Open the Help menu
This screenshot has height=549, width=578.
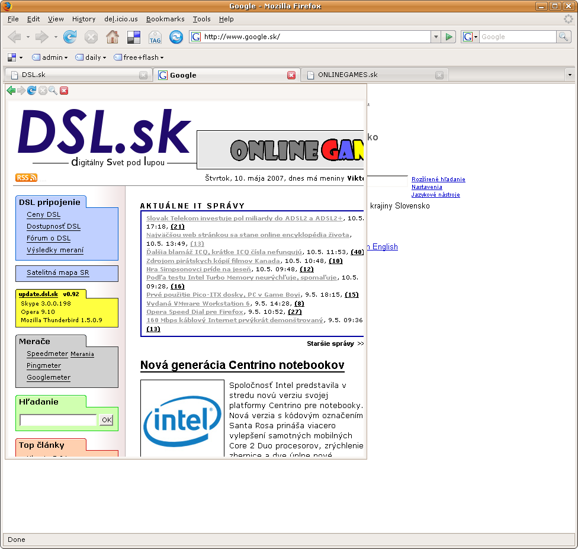(226, 19)
